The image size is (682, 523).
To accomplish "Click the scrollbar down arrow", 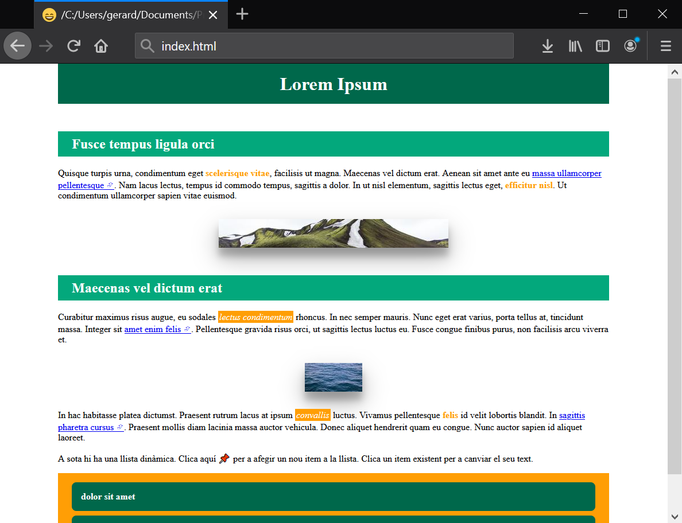I will (675, 516).
